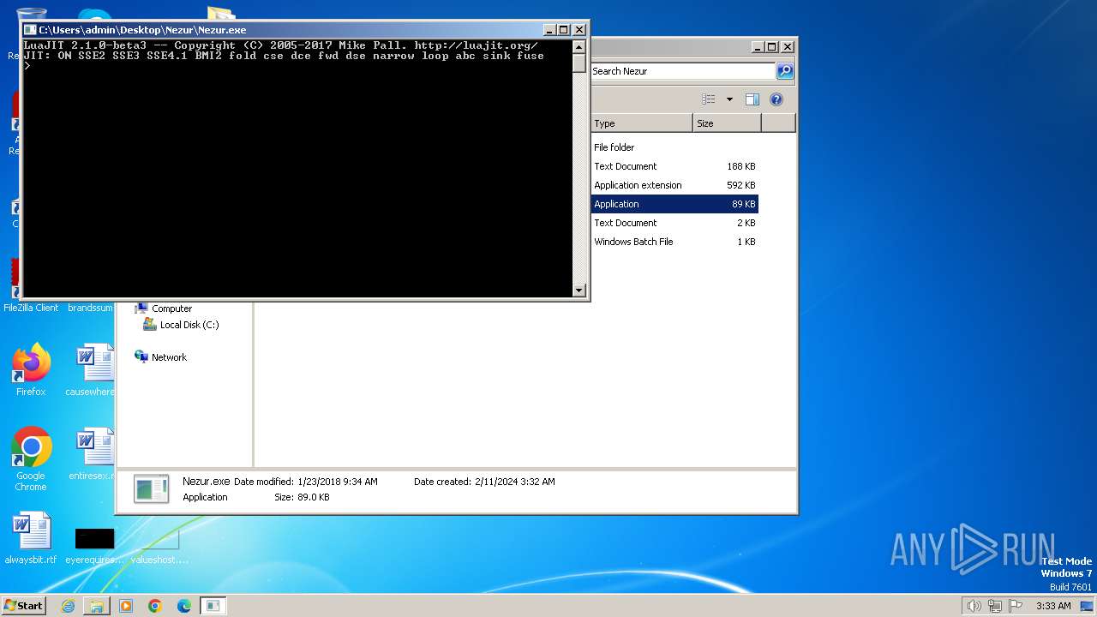Toggle the preview pane icon
The height and width of the screenshot is (617, 1097).
752,99
